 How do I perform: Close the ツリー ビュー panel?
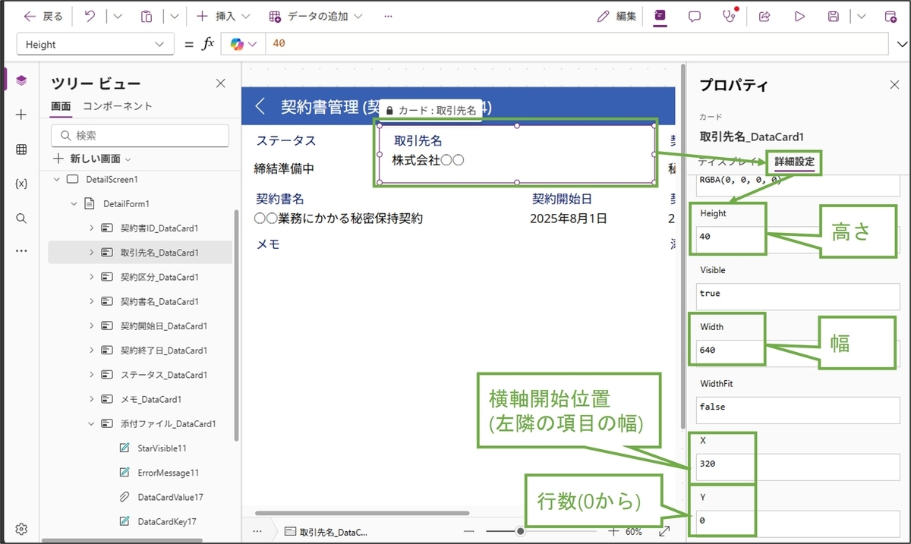(221, 83)
